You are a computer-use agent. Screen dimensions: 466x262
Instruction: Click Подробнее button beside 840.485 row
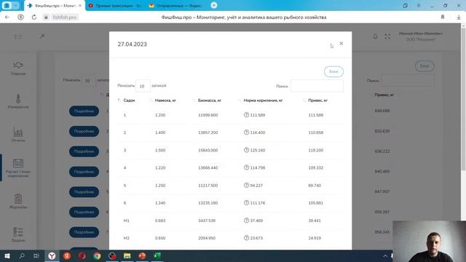(x=84, y=172)
